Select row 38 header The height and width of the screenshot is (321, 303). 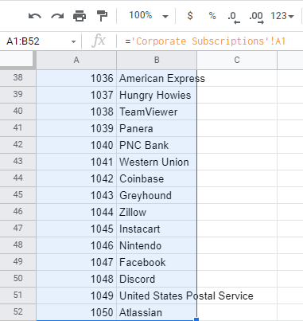(x=17, y=78)
